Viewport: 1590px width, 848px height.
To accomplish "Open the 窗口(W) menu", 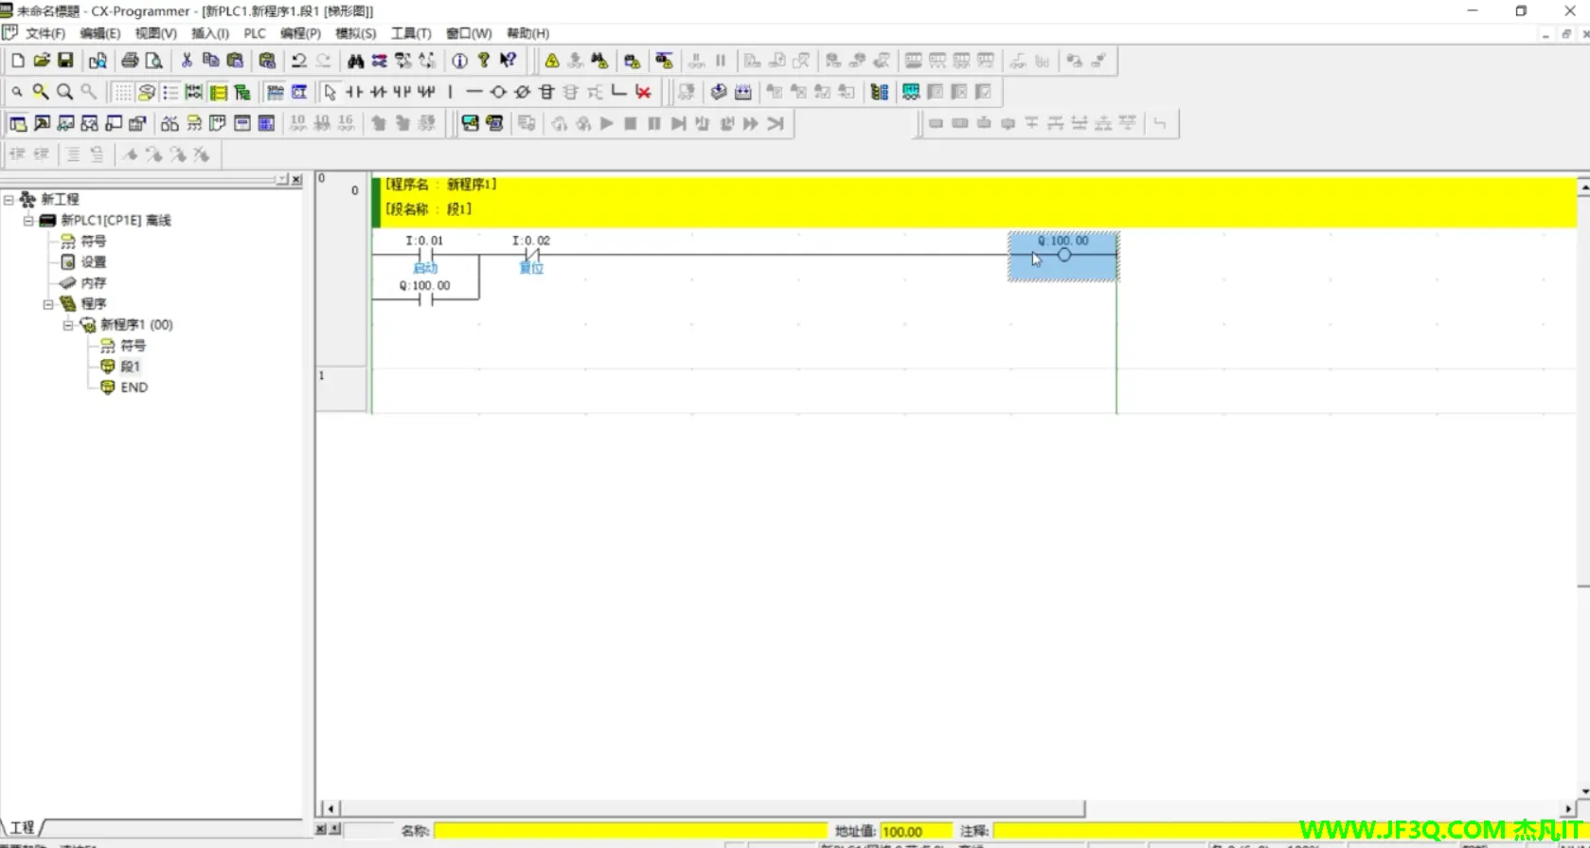I will [469, 33].
